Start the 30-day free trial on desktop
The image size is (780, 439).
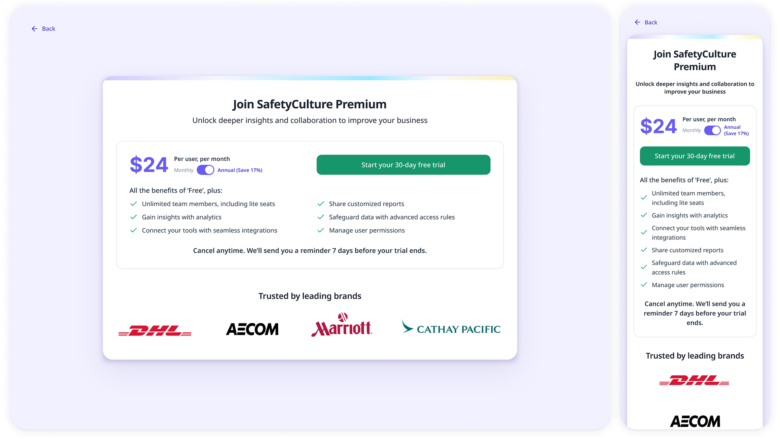[x=403, y=165]
